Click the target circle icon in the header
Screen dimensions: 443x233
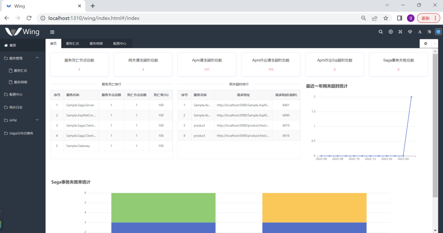point(390,32)
